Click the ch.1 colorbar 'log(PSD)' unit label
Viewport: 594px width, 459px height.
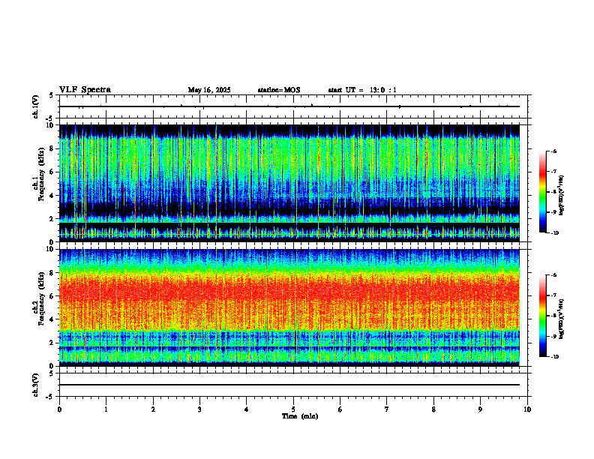pyautogui.click(x=562, y=195)
